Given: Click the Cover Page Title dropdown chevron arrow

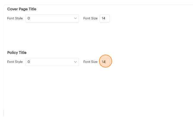Looking at the screenshot, I should coord(75,18).
